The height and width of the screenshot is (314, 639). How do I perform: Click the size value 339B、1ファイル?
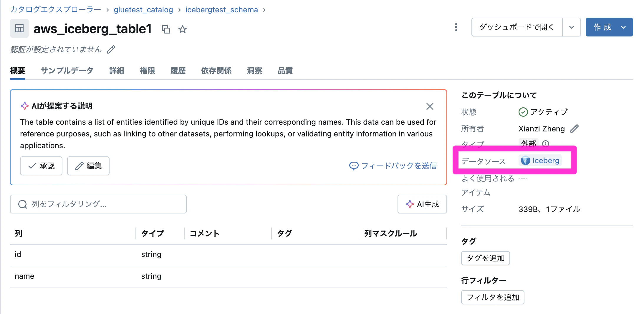(x=549, y=209)
